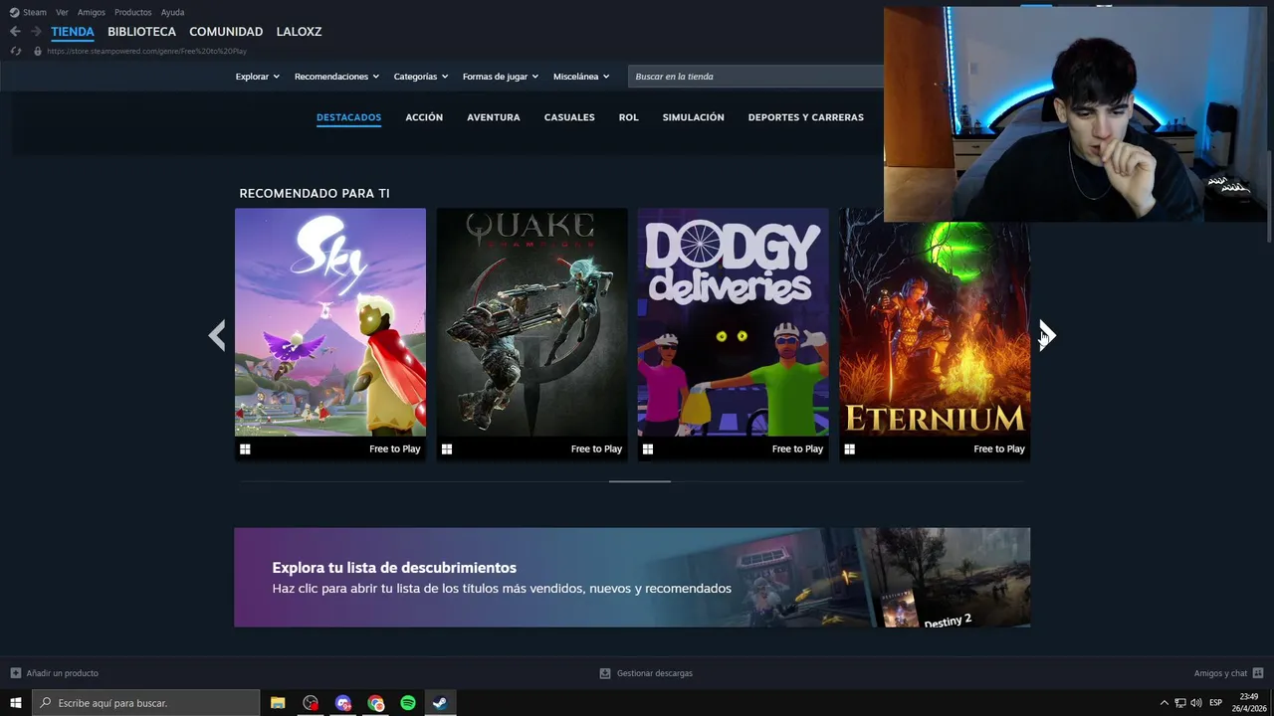The image size is (1274, 716).
Task: Switch to the TIENDA section
Action: tap(73, 32)
